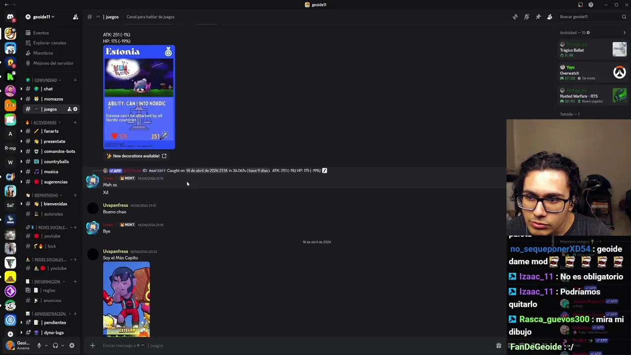Select the musica channel

(51, 172)
